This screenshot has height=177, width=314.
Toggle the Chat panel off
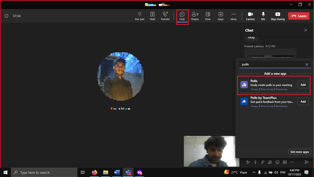(x=182, y=16)
